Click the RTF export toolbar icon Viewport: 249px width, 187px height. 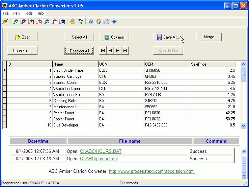click(x=55, y=22)
